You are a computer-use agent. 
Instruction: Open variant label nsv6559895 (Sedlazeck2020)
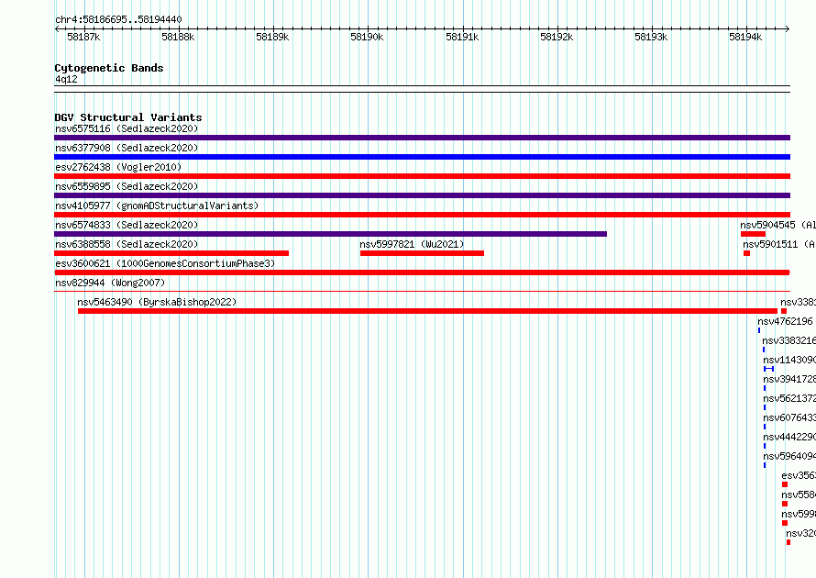127,186
